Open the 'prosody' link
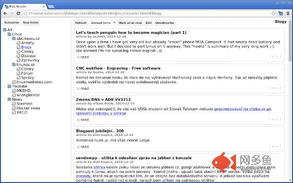 [83, 176]
